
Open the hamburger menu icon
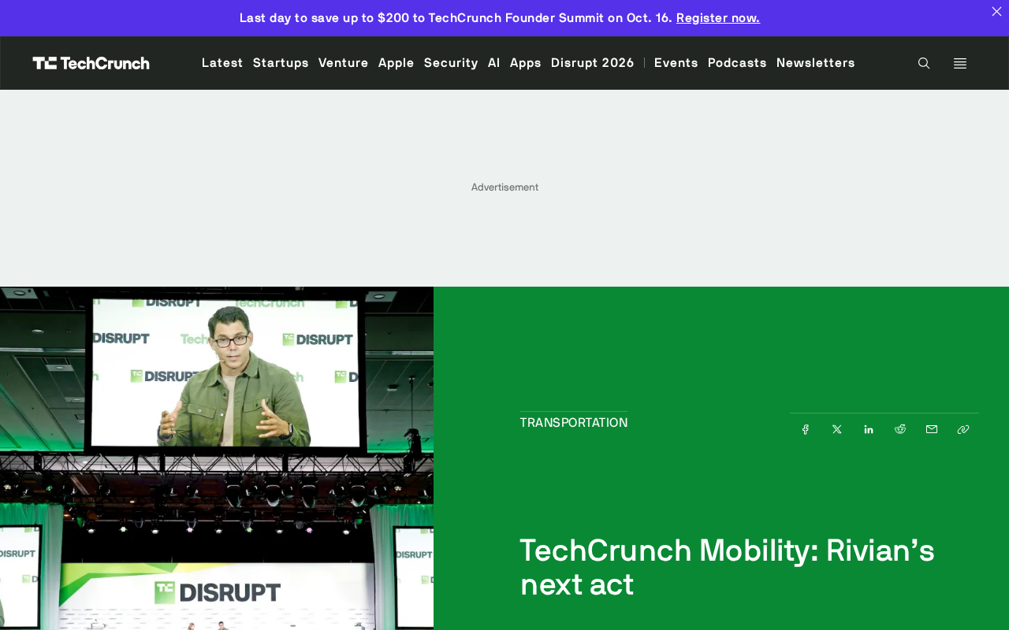coord(960,63)
